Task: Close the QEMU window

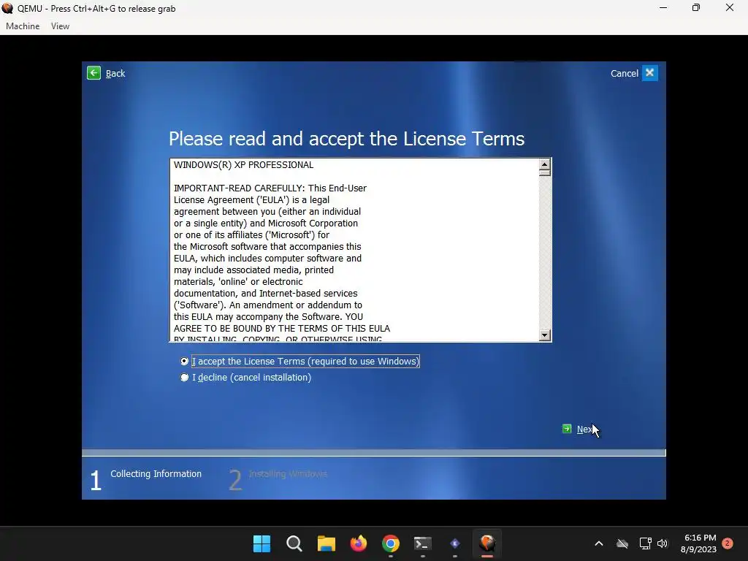Action: [x=730, y=7]
